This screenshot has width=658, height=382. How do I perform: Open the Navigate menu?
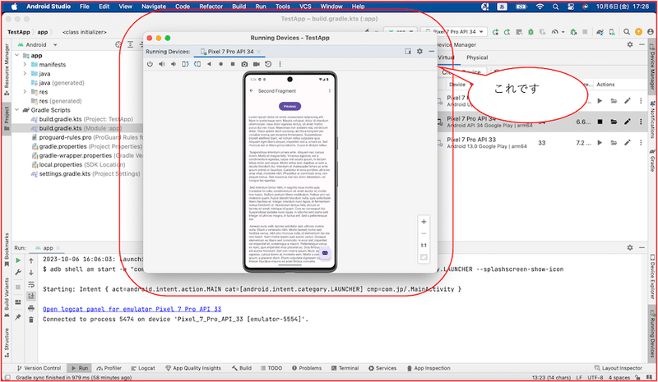[154, 7]
